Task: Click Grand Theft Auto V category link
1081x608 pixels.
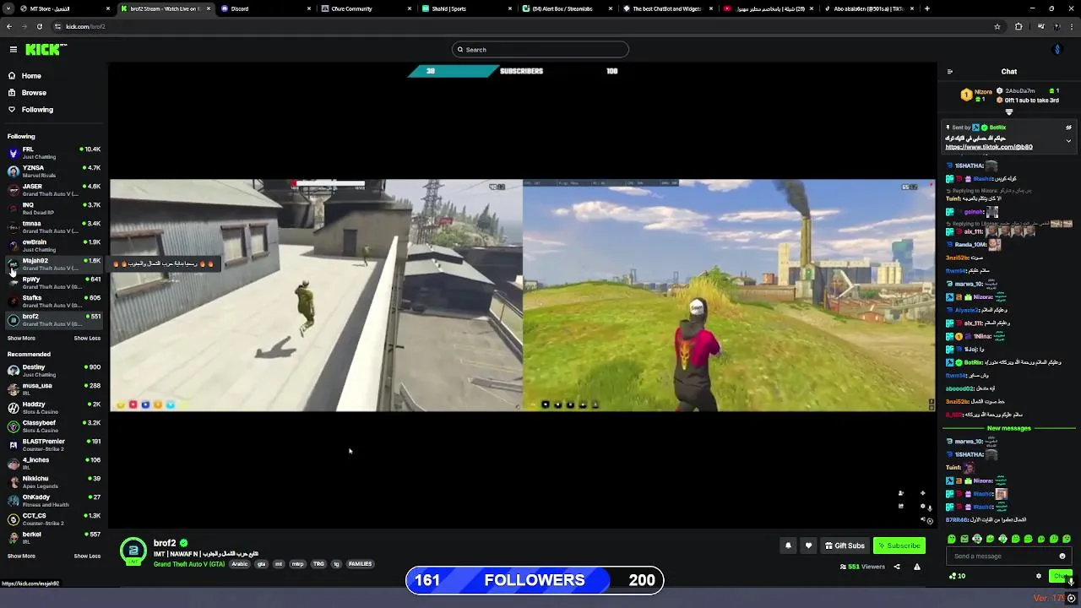Action: 189,564
